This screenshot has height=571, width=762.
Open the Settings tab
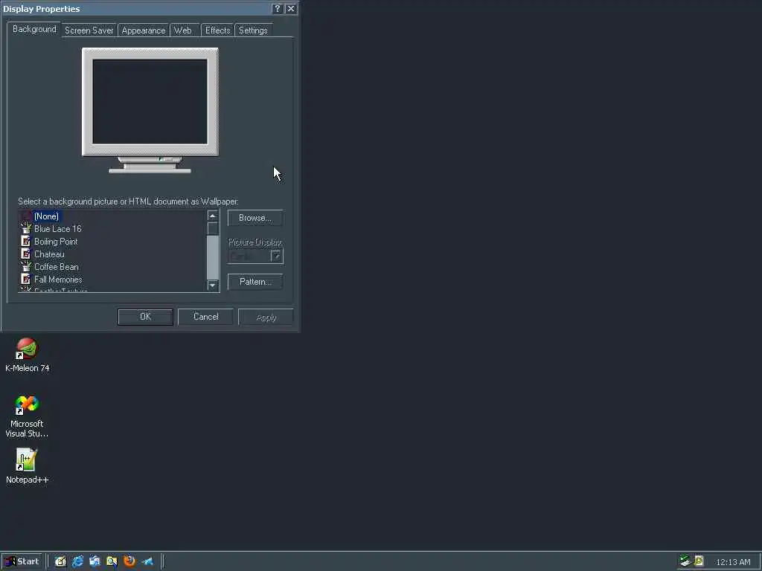[253, 30]
